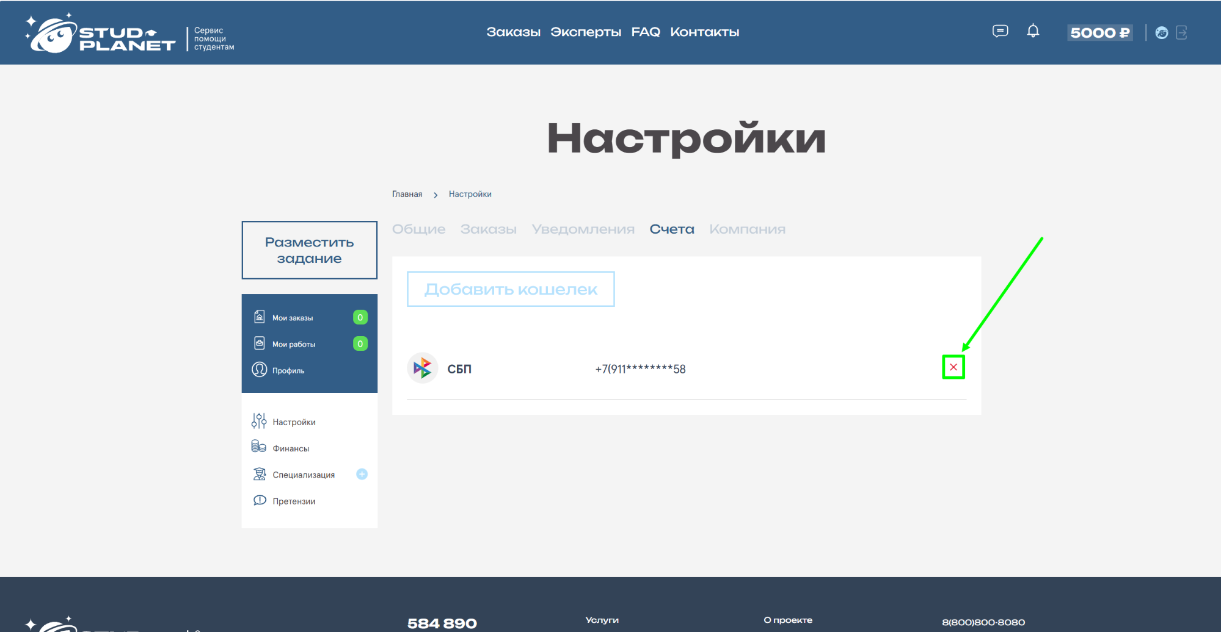Go to Финансы in sidebar
The height and width of the screenshot is (632, 1221).
click(x=291, y=448)
